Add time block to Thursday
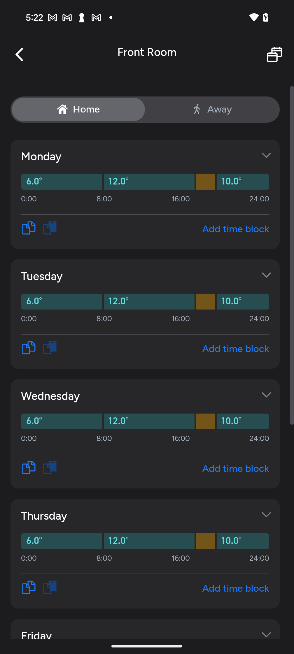Viewport: 294px width, 654px height. click(x=235, y=588)
